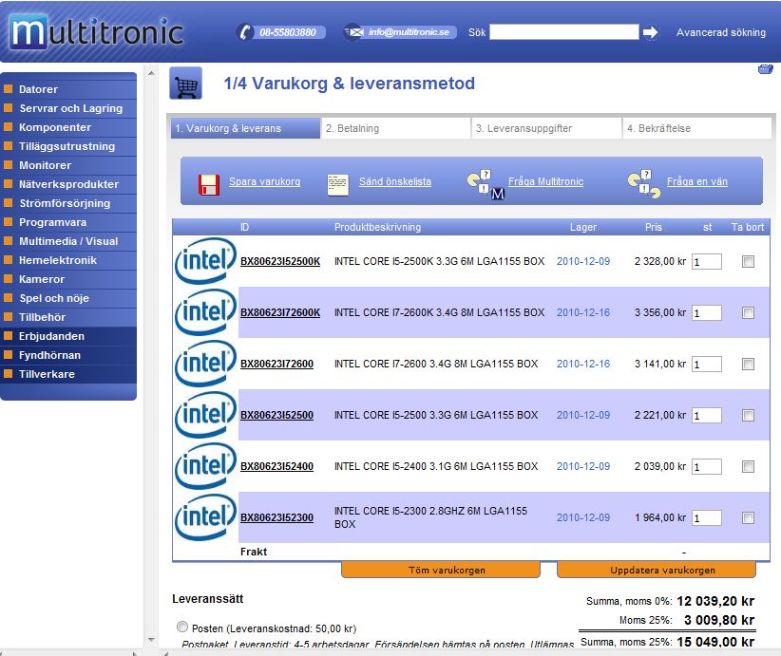Open Erbjudanden in sidebar
The height and width of the screenshot is (656, 781).
(68, 336)
